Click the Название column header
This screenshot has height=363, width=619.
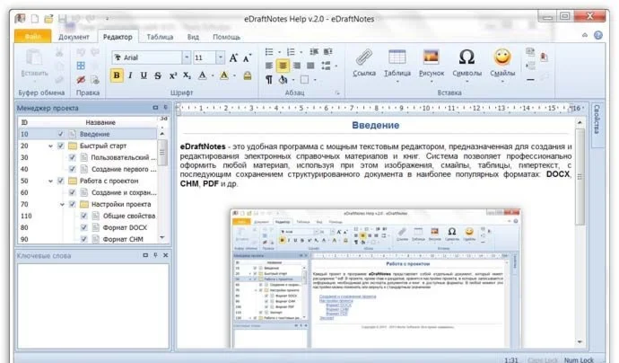(x=100, y=122)
